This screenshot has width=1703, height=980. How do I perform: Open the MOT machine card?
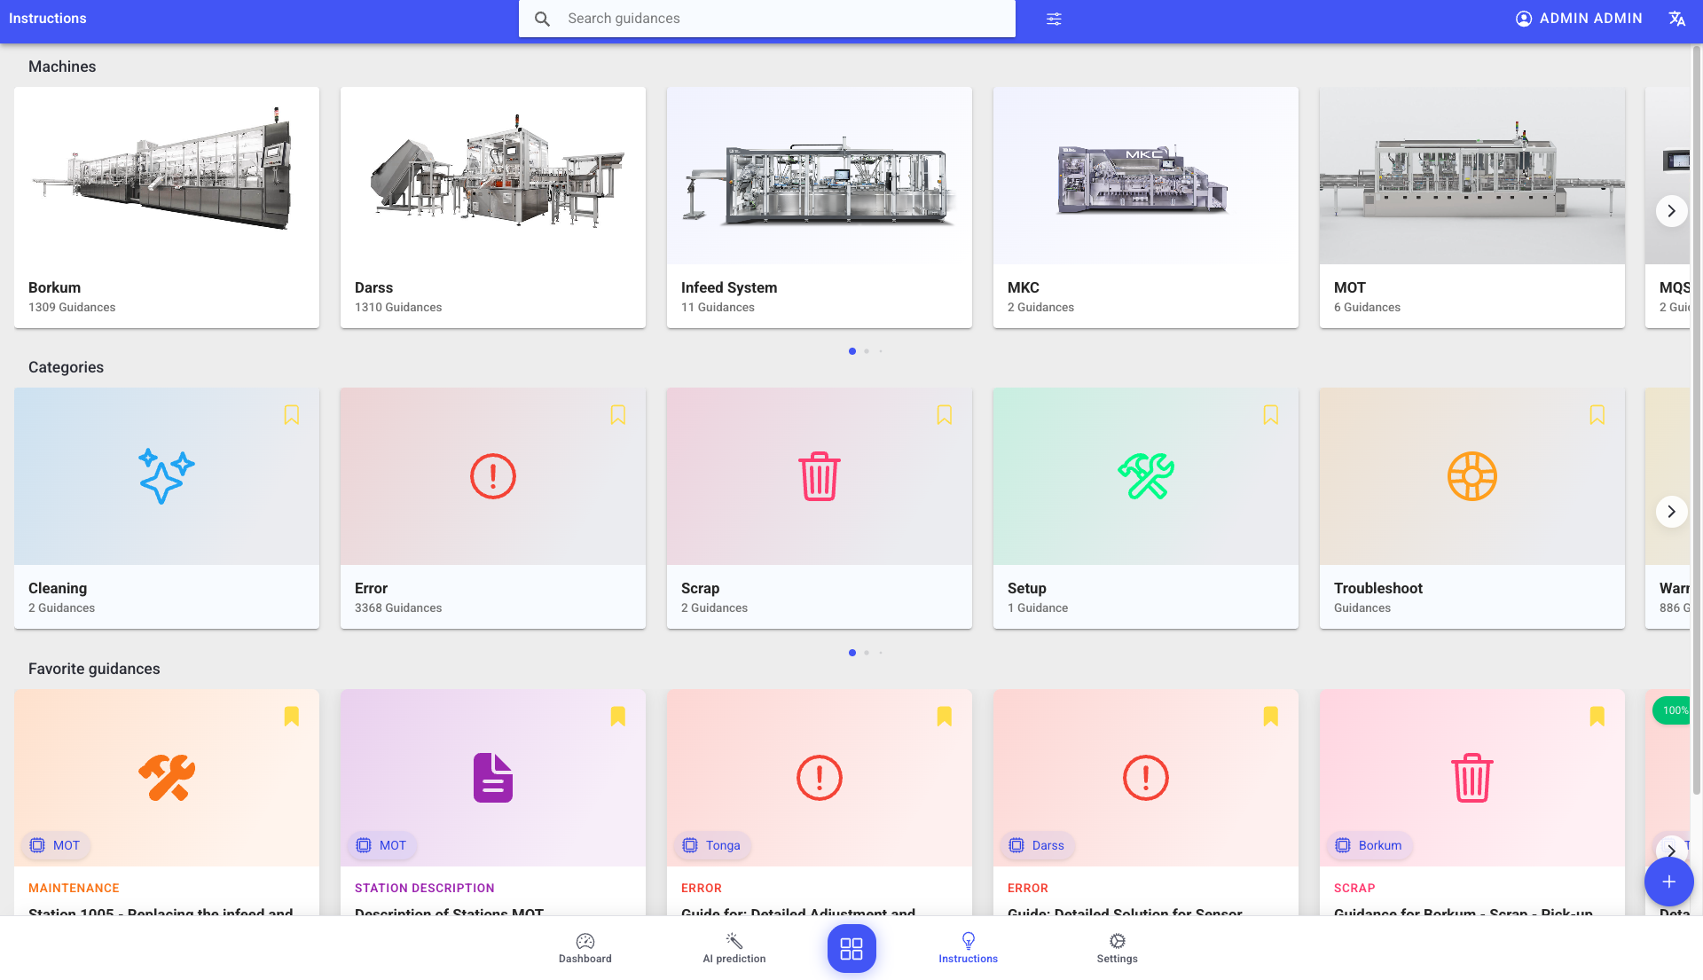(x=1472, y=208)
